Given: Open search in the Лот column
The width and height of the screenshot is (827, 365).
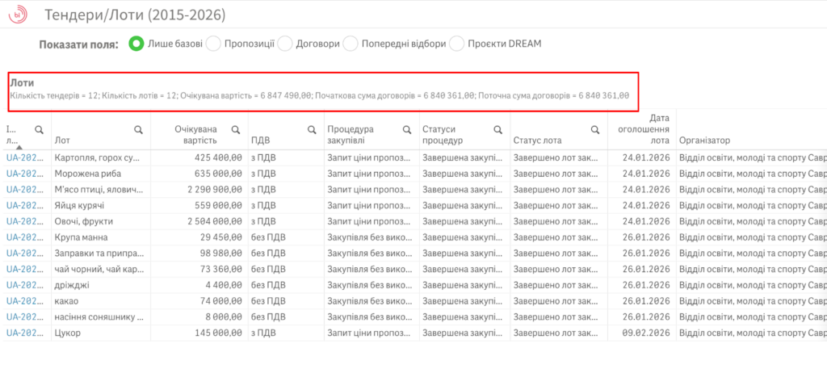Looking at the screenshot, I should point(139,129).
